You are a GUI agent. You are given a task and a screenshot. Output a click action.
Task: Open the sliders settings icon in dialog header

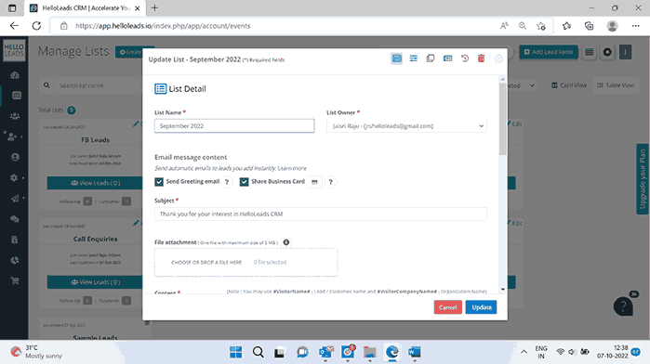click(413, 58)
